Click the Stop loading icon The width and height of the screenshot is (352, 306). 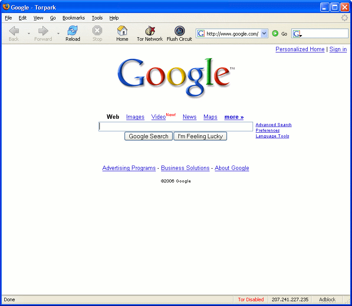tap(97, 31)
